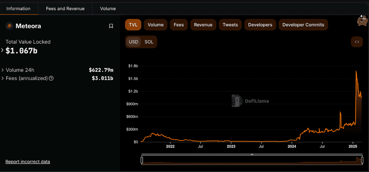Enable the TVL chart toggle

pyautogui.click(x=133, y=25)
